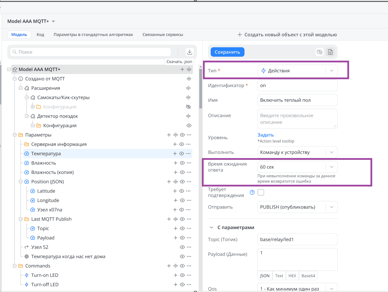388x292 pixels.
Task: Open the Связанные сервисы tab
Action: pyautogui.click(x=163, y=35)
